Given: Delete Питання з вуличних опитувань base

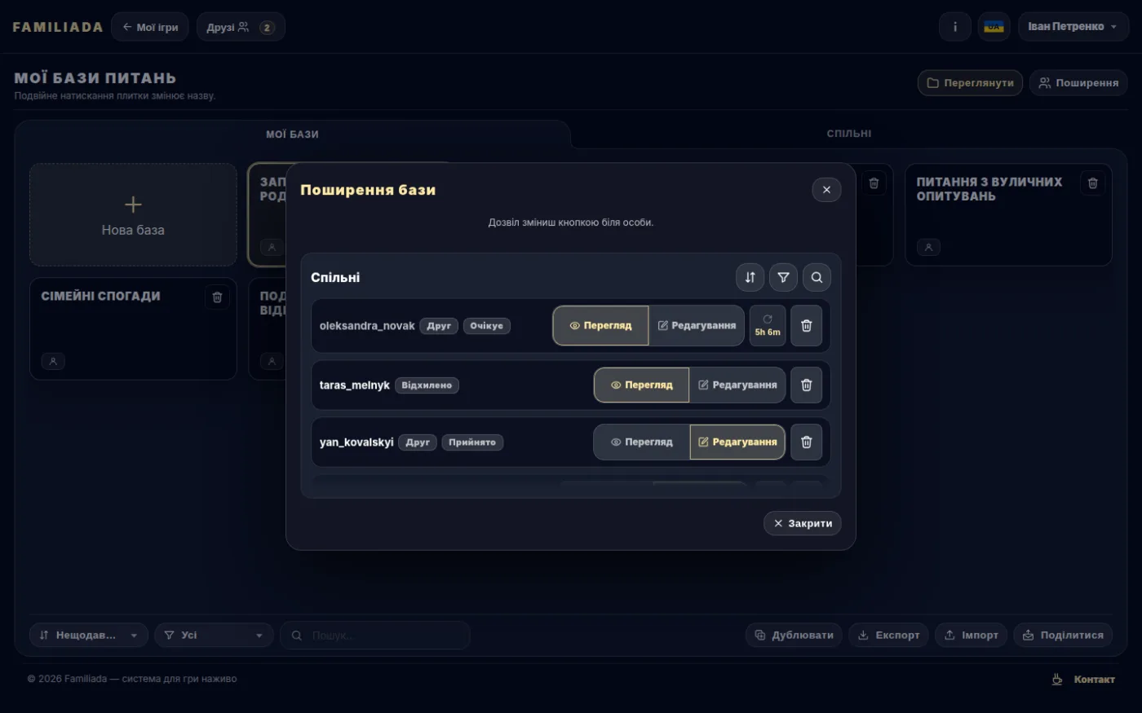Looking at the screenshot, I should (1093, 183).
